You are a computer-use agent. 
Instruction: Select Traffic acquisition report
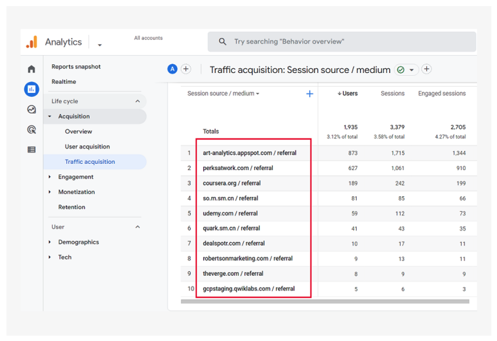pos(90,162)
